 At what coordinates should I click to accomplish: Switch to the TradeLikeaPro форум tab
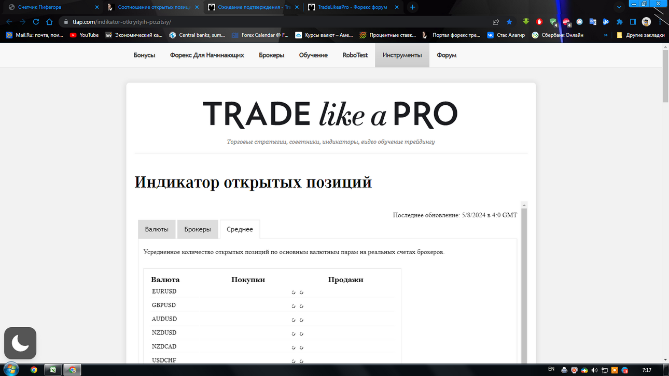click(x=353, y=7)
